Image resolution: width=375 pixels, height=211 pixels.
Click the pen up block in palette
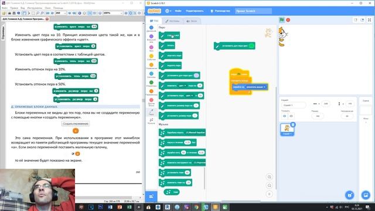pos(170,66)
